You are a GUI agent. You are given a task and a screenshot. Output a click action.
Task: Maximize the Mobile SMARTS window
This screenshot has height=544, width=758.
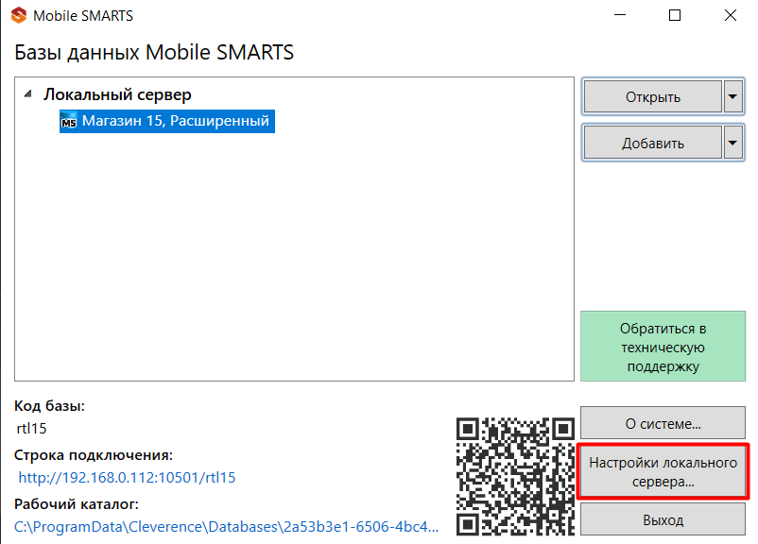pyautogui.click(x=675, y=15)
